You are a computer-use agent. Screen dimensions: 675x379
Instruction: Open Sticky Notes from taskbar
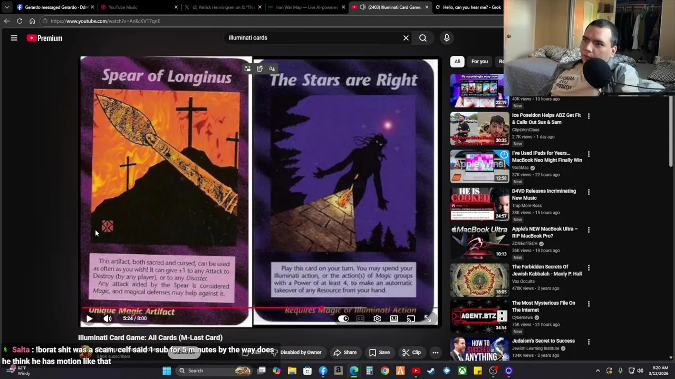[x=477, y=371]
